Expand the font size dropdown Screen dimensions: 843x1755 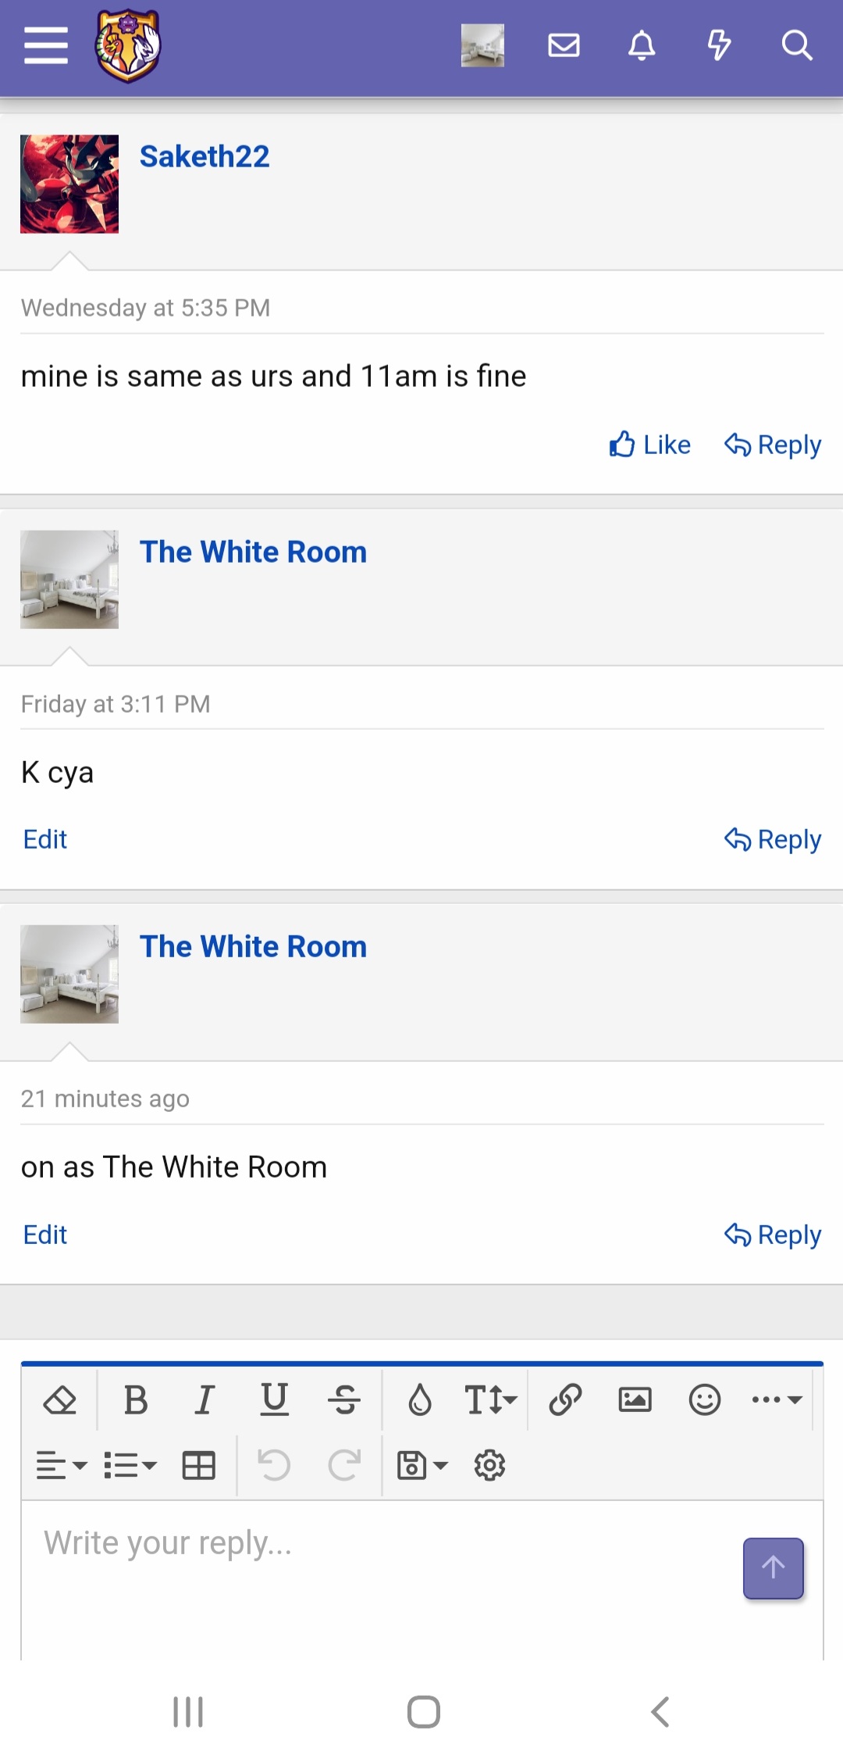point(490,1400)
